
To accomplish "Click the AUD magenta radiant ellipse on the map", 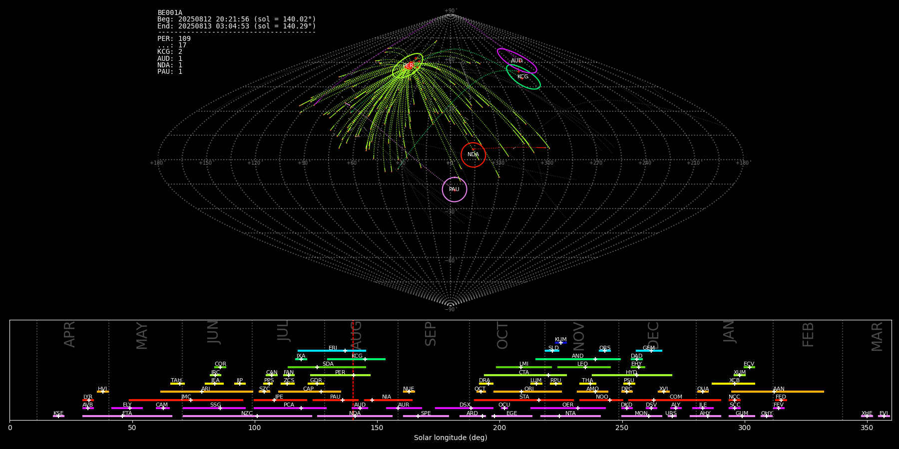I will tap(517, 61).
